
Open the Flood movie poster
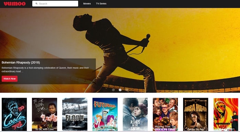coord(75,115)
